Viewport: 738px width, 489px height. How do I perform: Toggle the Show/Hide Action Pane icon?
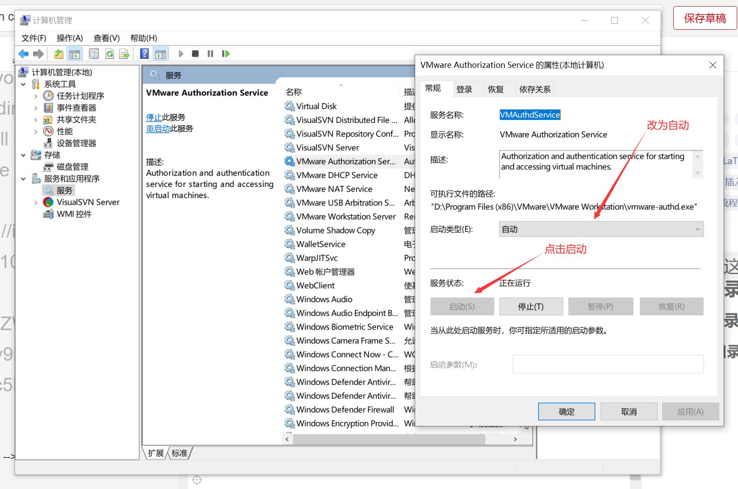pos(161,54)
